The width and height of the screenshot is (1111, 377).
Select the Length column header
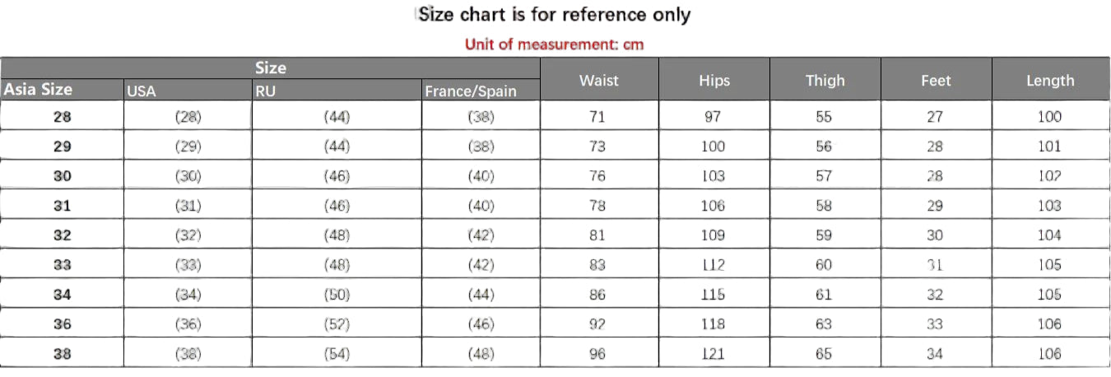[1049, 80]
